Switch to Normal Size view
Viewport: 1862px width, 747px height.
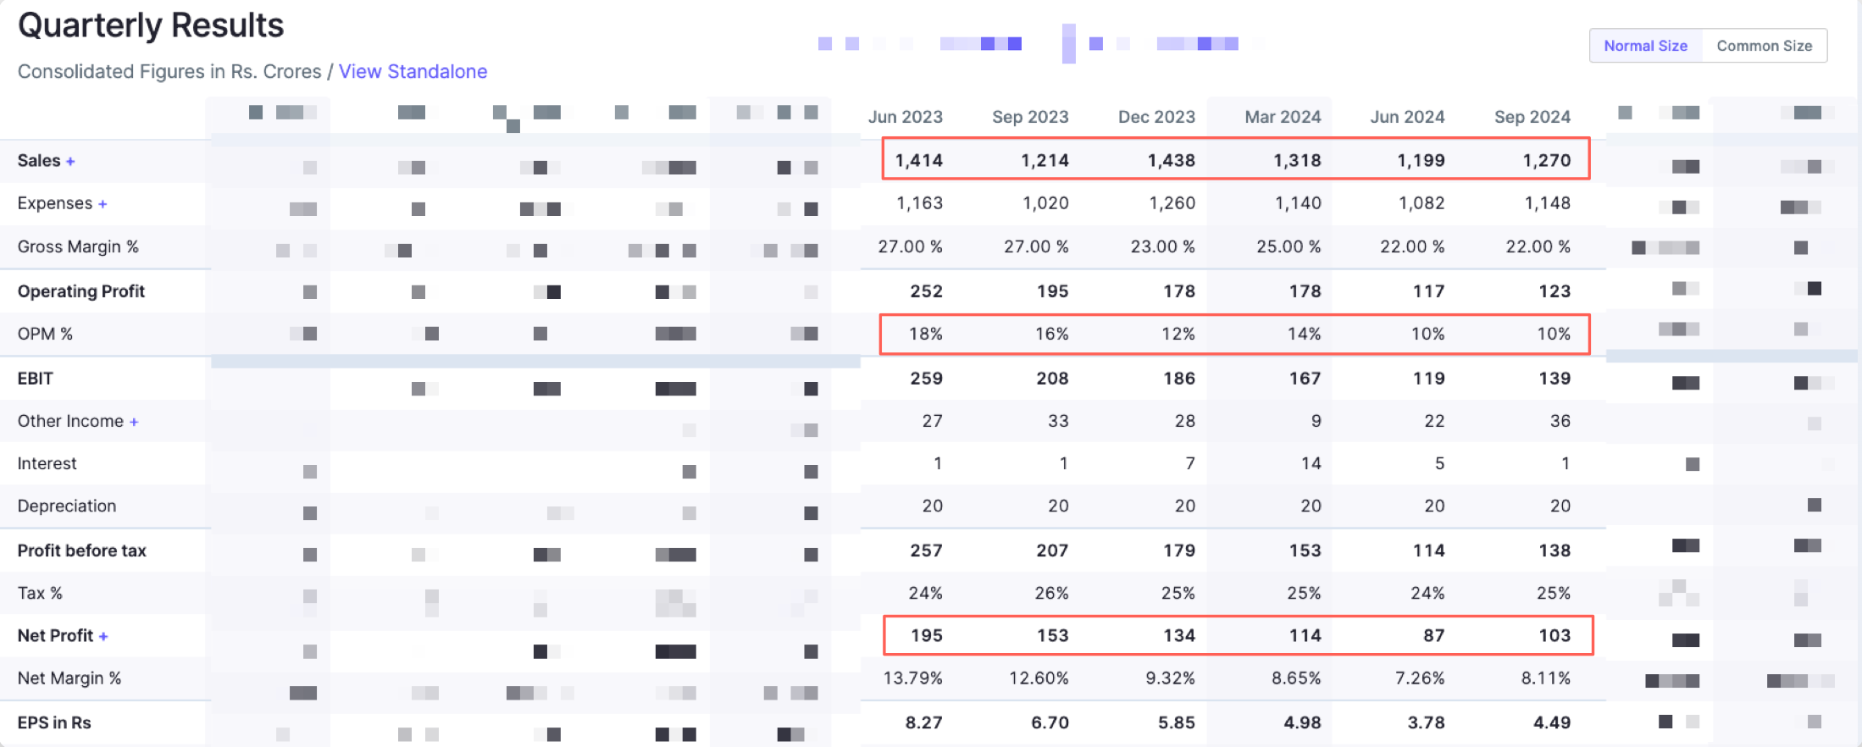point(1645,46)
